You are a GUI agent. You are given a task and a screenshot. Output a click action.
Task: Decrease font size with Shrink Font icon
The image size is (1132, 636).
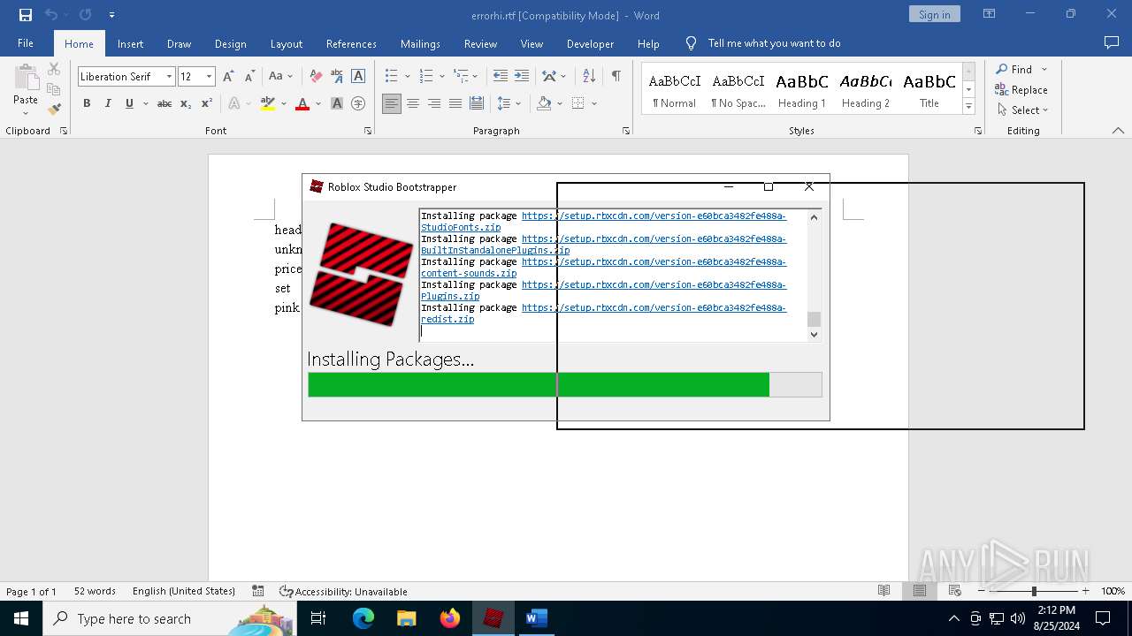[249, 77]
